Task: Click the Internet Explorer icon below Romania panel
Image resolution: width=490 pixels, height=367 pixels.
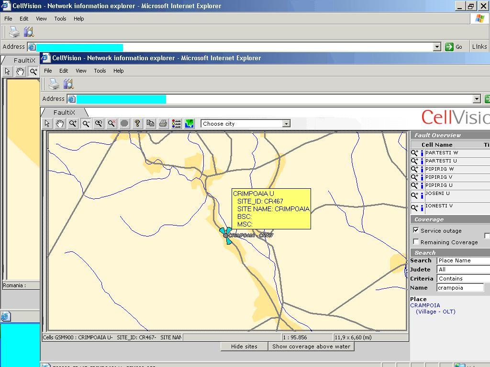Action: (x=5, y=317)
